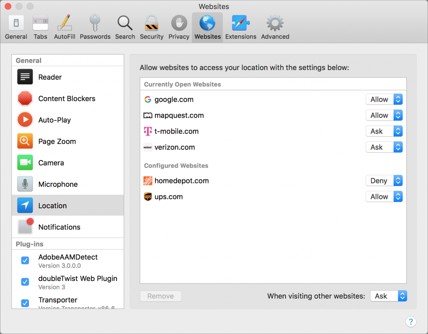The height and width of the screenshot is (334, 428).
Task: Click the Home Depot favicon
Action: [148, 181]
